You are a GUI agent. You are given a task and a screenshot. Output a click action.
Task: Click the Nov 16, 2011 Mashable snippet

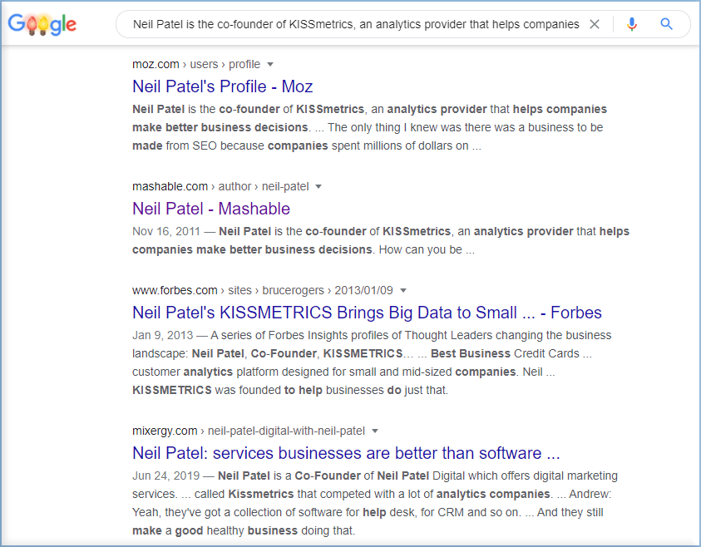(x=381, y=240)
